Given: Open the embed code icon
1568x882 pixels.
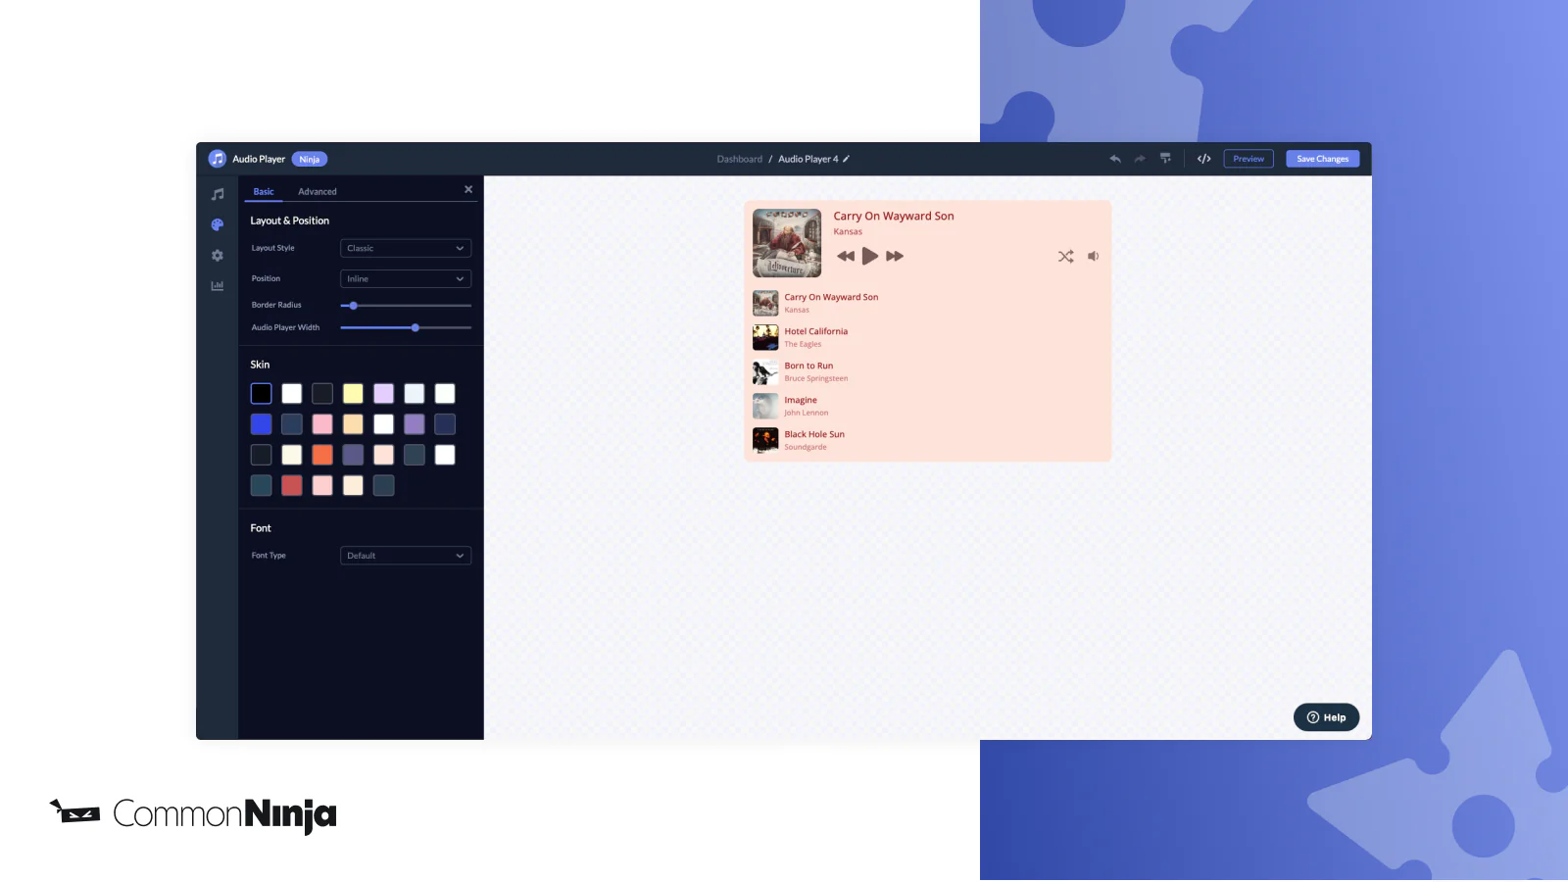Looking at the screenshot, I should [x=1204, y=159].
